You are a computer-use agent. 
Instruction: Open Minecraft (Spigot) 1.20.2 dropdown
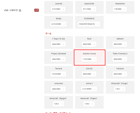(58, 104)
